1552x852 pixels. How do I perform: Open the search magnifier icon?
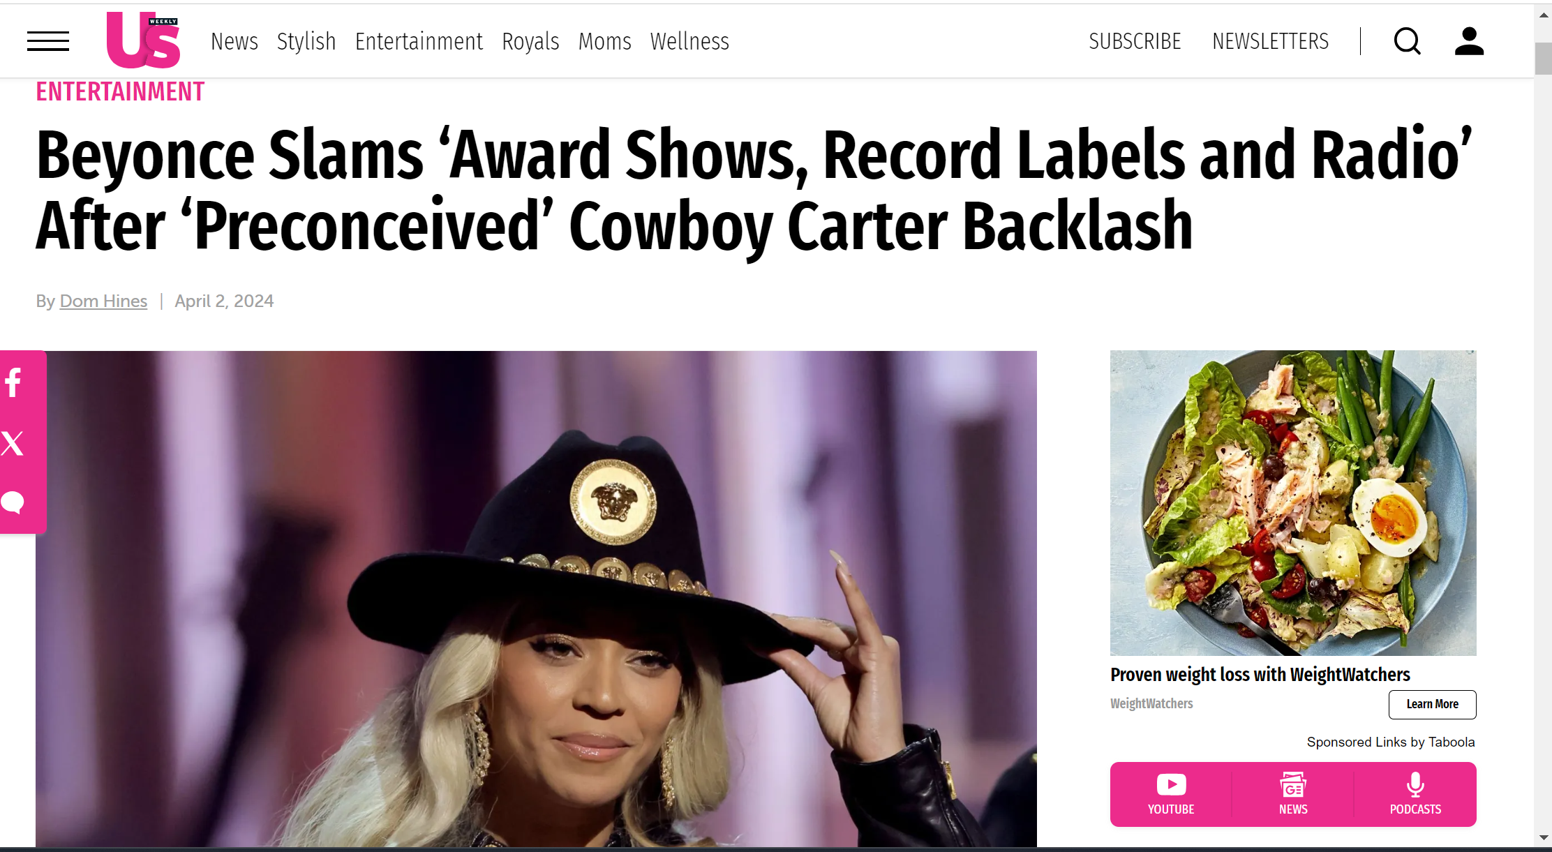pyautogui.click(x=1407, y=41)
